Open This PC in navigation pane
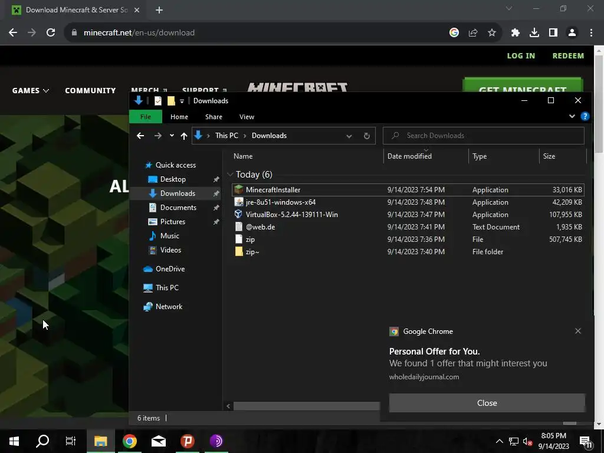This screenshot has height=453, width=604. 160,288
